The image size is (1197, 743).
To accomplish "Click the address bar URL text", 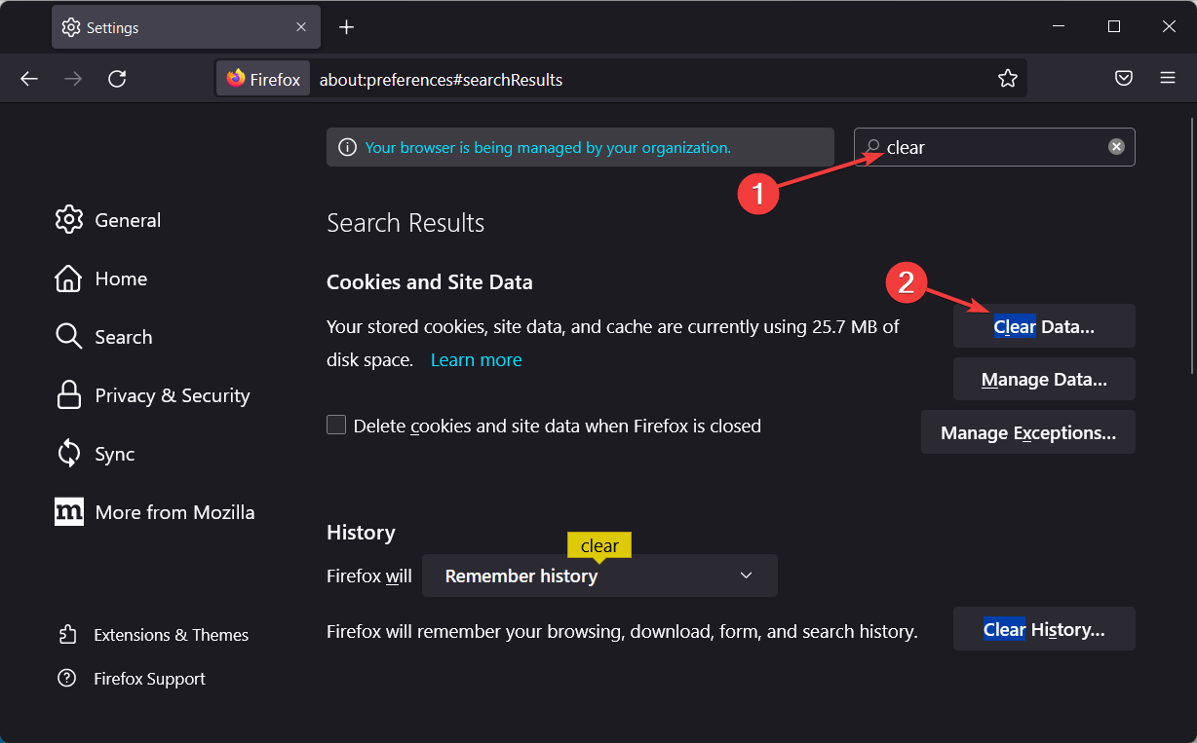I will click(441, 80).
